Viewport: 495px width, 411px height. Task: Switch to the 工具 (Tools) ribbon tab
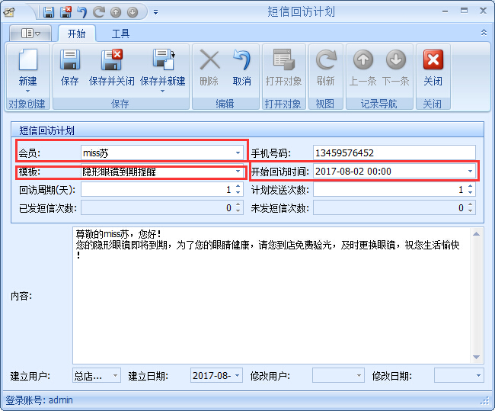coord(120,34)
